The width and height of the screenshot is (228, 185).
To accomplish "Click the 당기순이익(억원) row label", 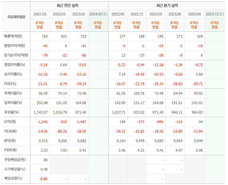I will (x=16, y=55).
